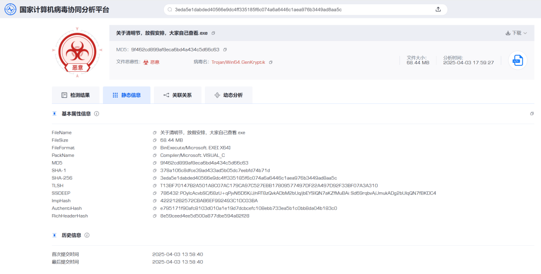The width and height of the screenshot is (541, 274).
Task: Copy the MD5 hash in the header card
Action: 225,50
